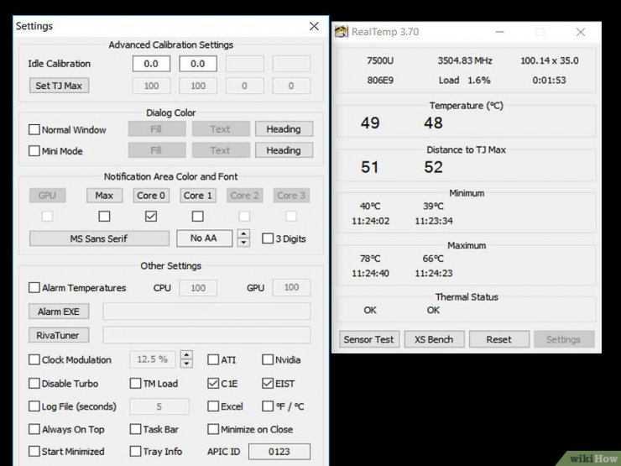Click the 0:01:53 uptime readout
The image size is (621, 466).
[550, 81]
